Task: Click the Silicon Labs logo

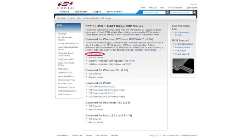Action: (65, 5)
